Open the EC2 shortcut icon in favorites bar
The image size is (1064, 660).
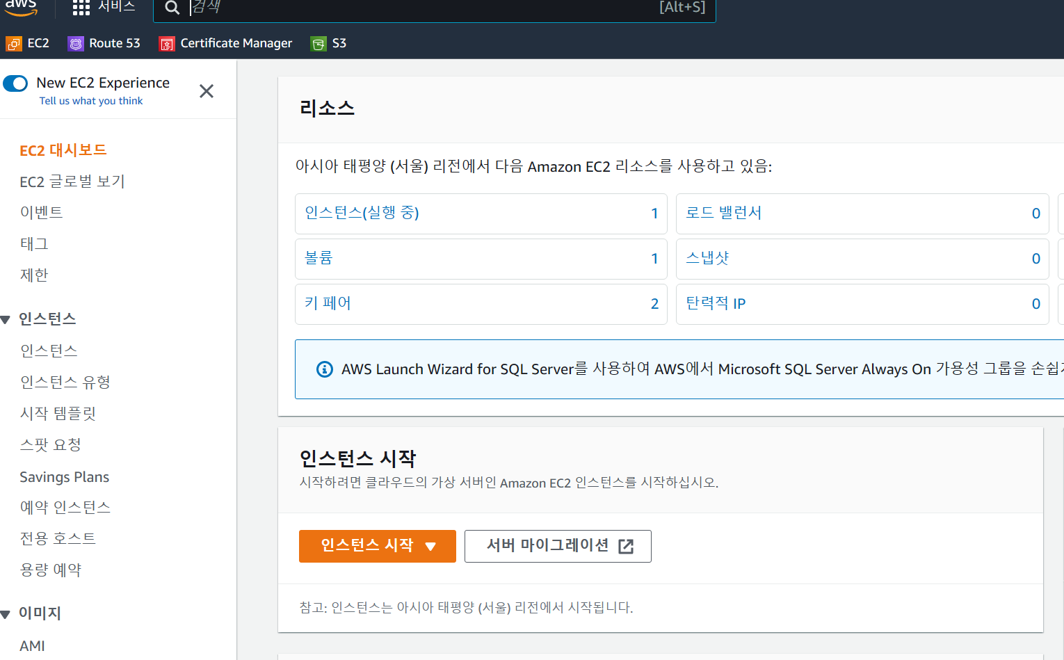tap(14, 44)
